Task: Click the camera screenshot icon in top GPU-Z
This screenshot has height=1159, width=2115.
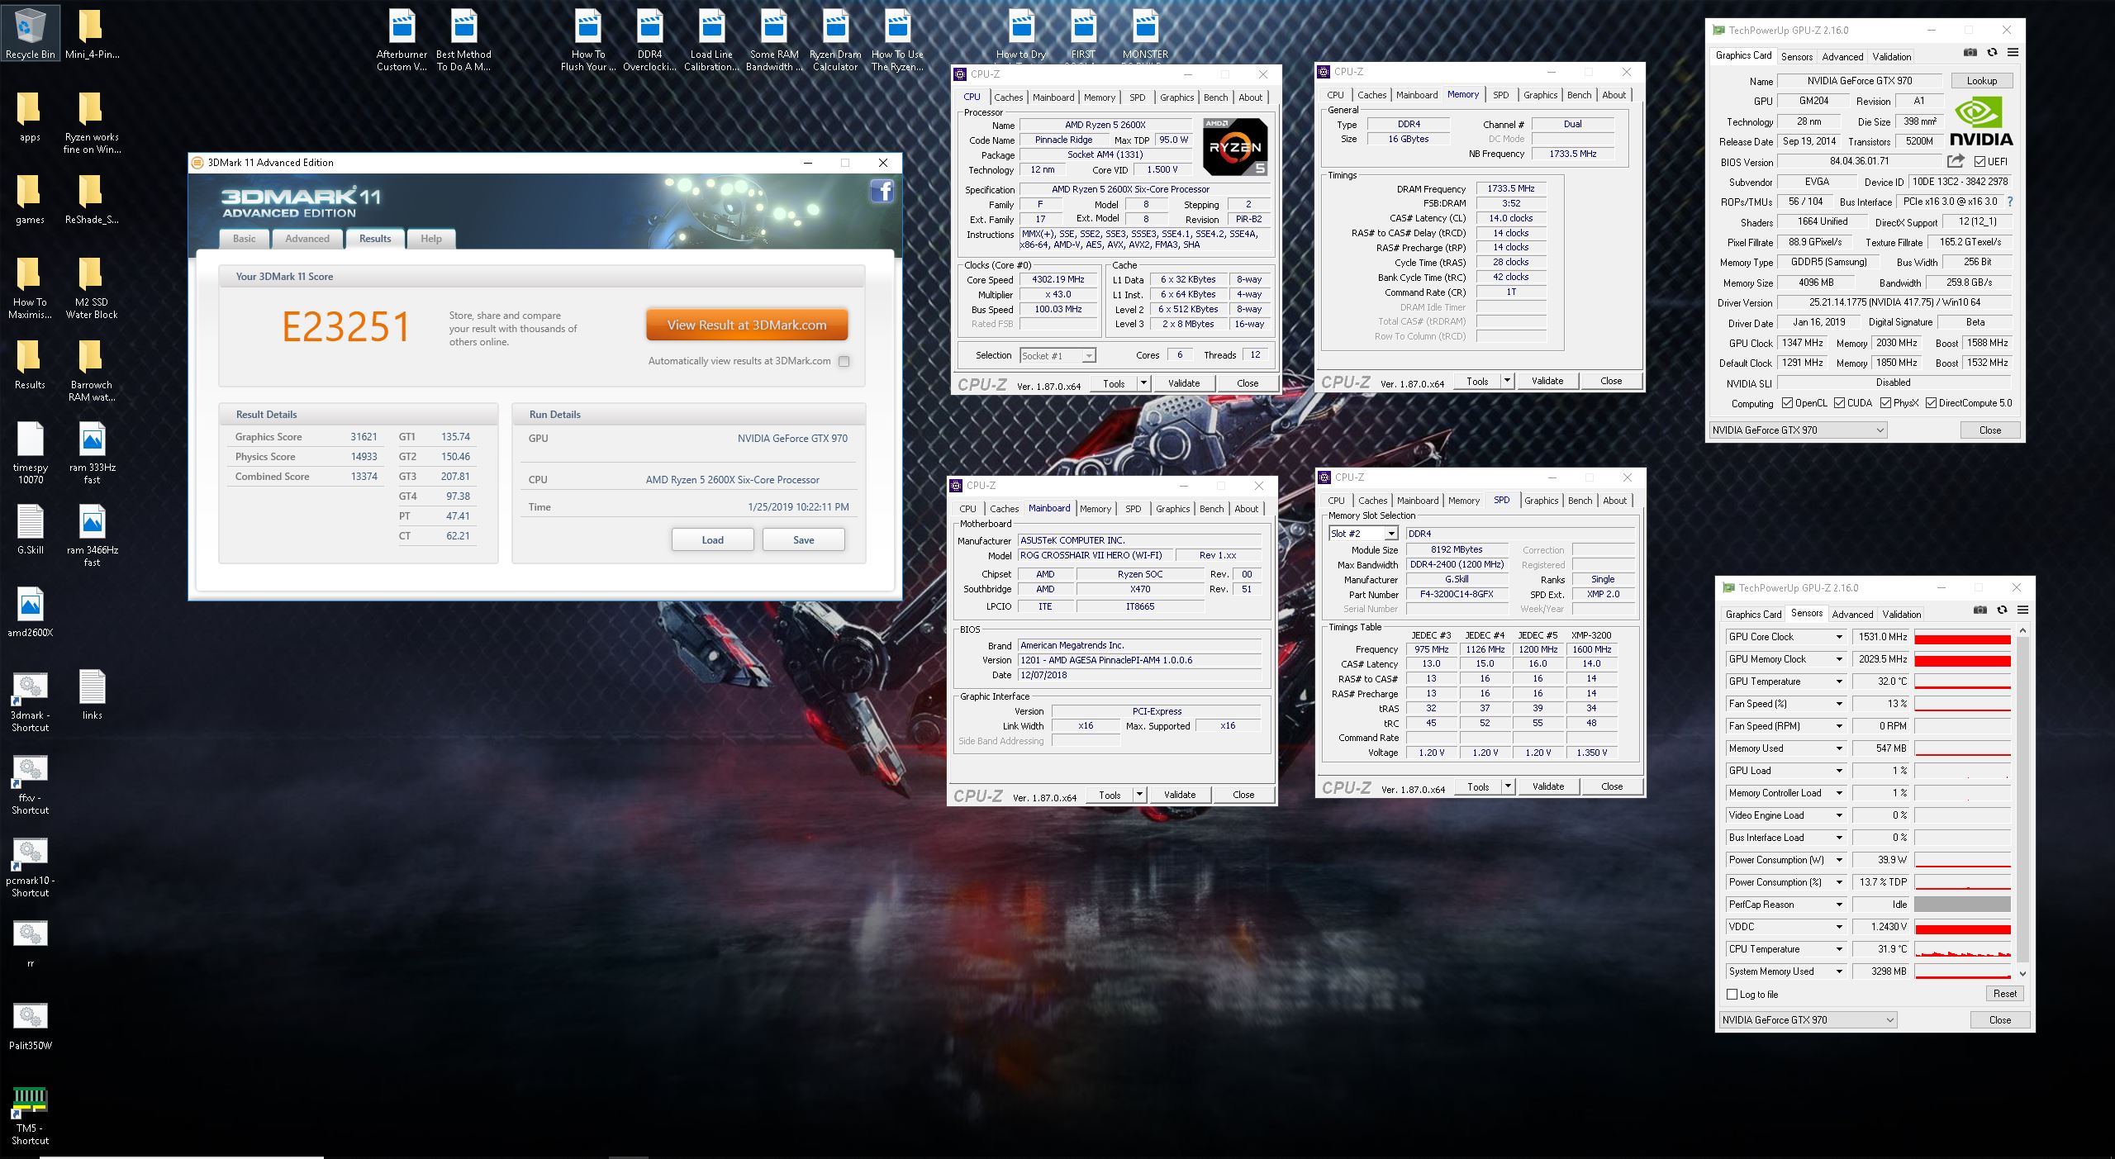Action: click(x=1970, y=52)
